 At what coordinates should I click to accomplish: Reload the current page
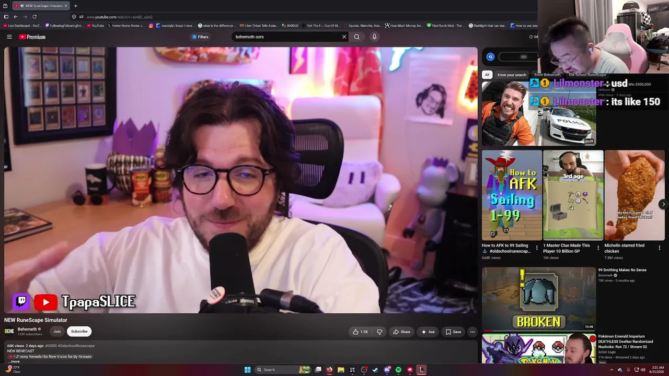click(34, 17)
